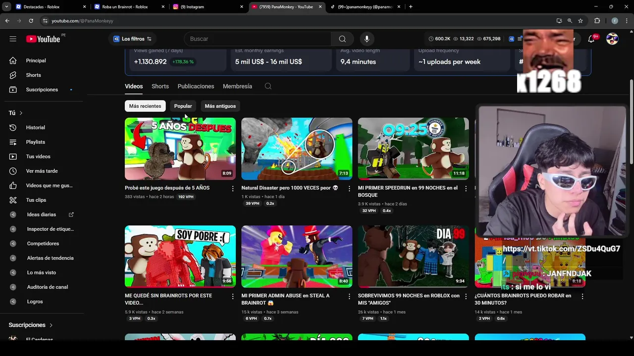Open options menu for Probé este juego video

[233, 188]
